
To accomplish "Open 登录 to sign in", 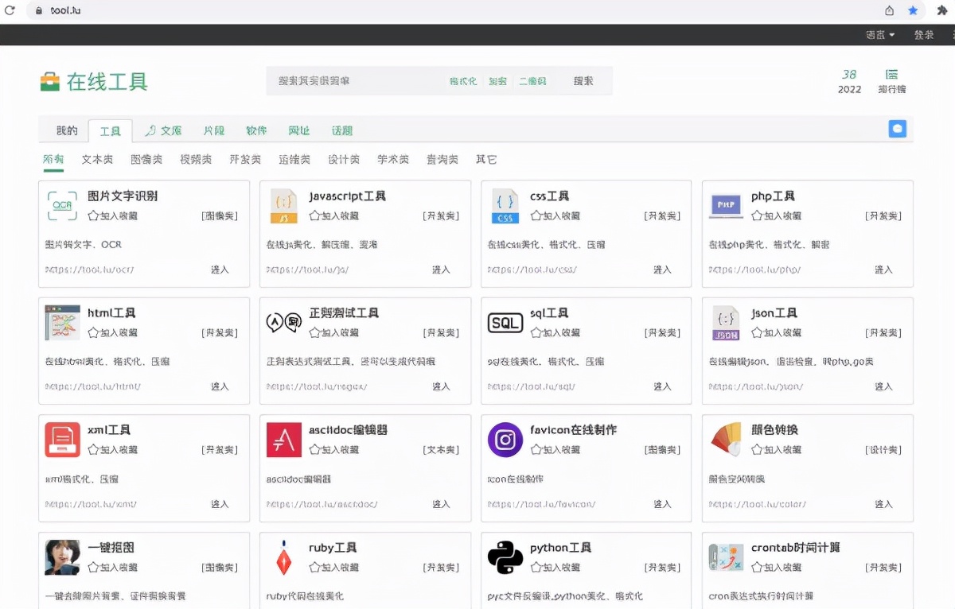I will pyautogui.click(x=923, y=35).
